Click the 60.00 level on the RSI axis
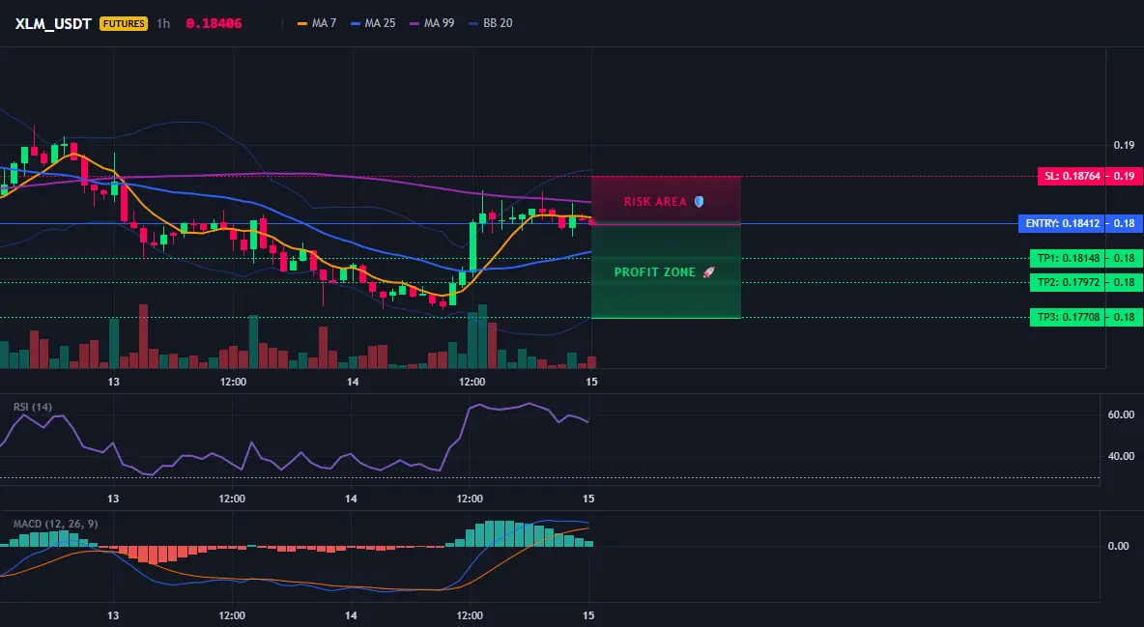 coord(1122,414)
